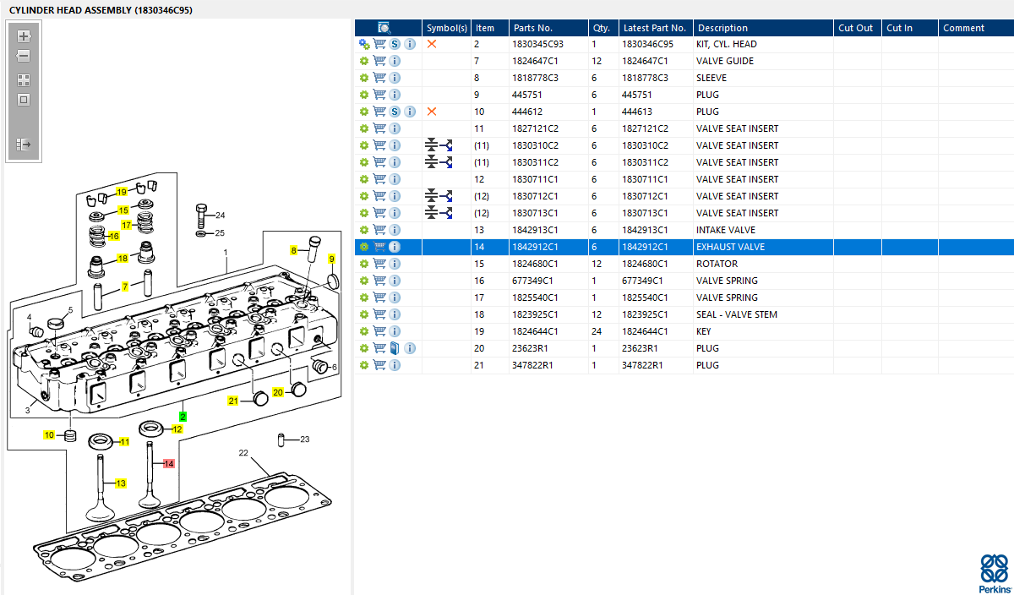Open info for the VALVE GUIDE row
This screenshot has width=1014, height=595.
395,61
